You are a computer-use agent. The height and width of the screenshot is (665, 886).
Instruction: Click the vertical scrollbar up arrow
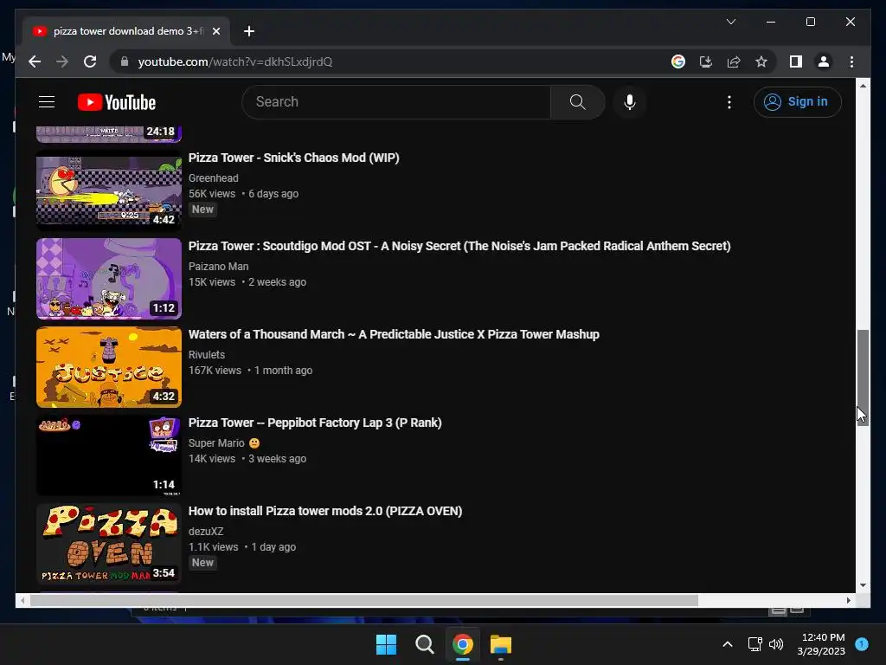[863, 86]
